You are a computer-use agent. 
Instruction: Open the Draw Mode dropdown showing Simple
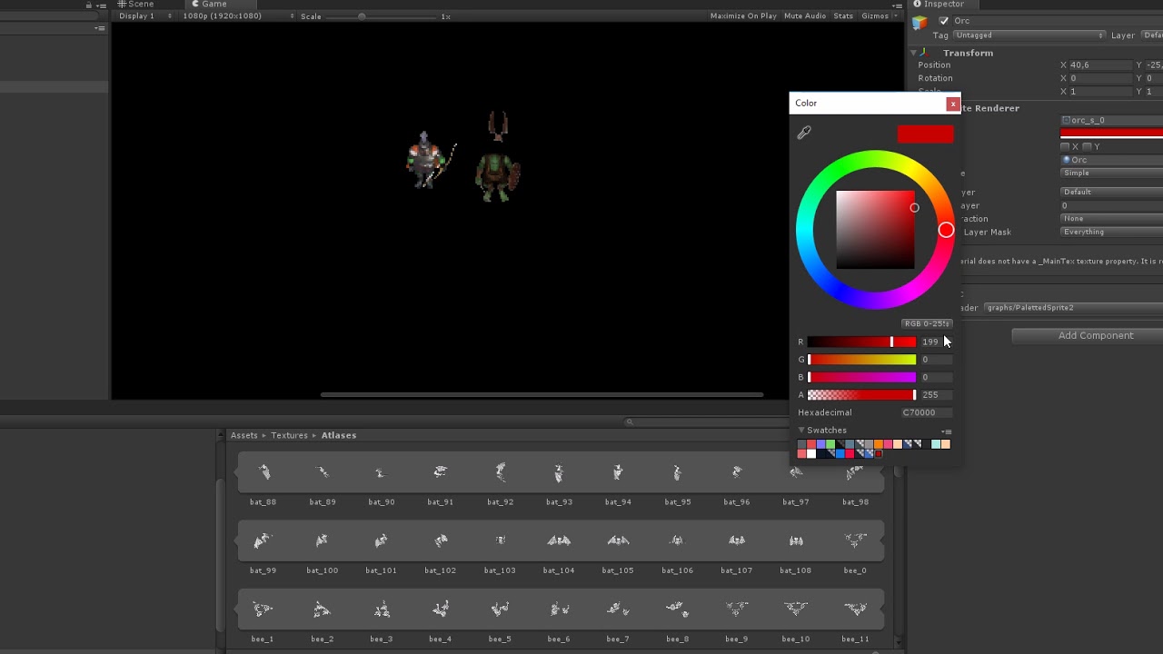pyautogui.click(x=1112, y=173)
